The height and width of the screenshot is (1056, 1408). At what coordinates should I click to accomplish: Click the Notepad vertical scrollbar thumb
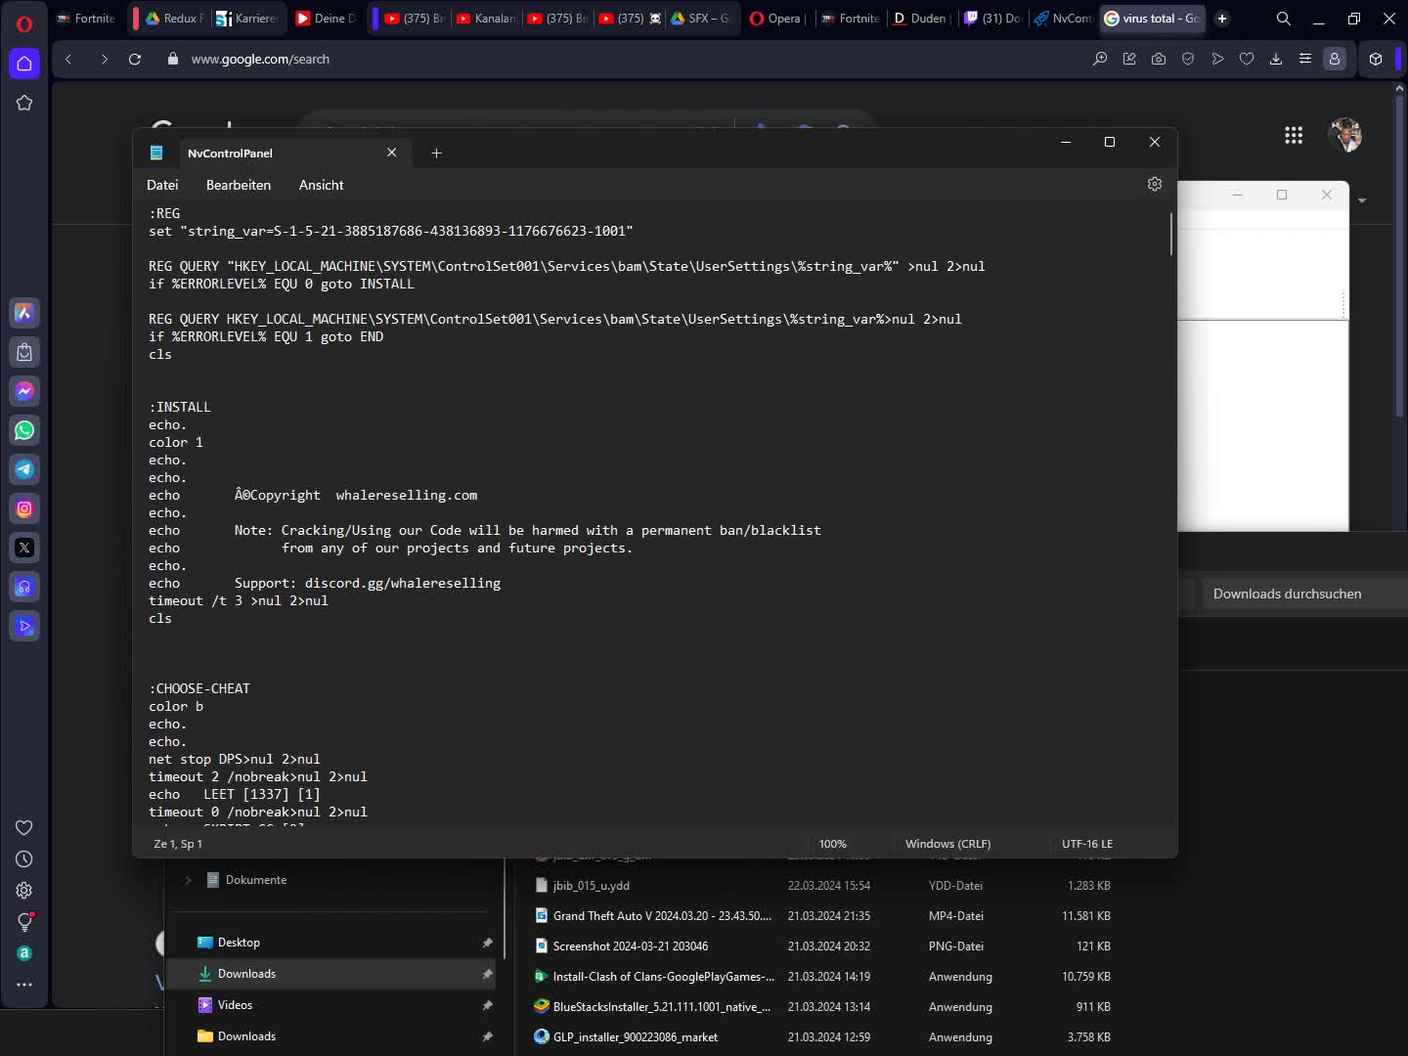1170,234
